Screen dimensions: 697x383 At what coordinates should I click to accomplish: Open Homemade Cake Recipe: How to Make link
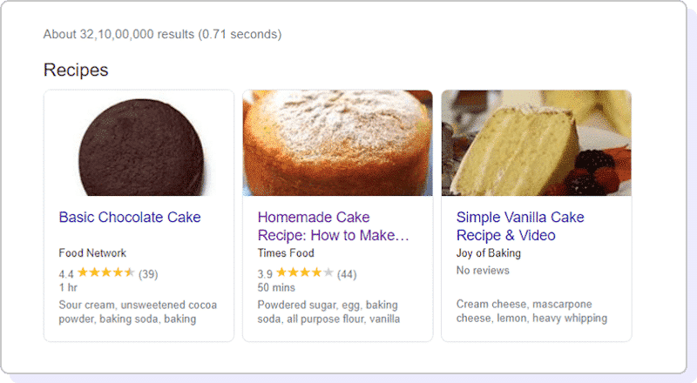coord(333,226)
